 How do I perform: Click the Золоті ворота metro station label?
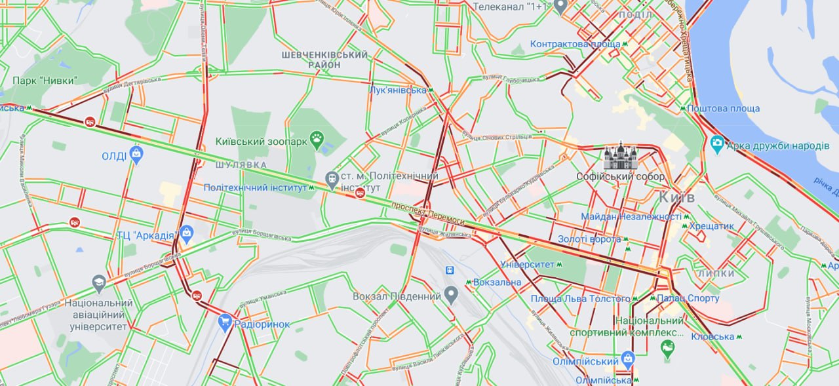pyautogui.click(x=589, y=239)
